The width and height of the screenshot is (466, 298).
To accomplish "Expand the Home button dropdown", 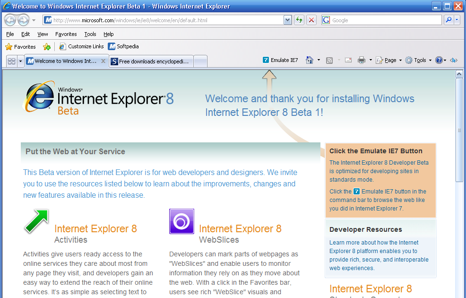I will pyautogui.click(x=319, y=60).
